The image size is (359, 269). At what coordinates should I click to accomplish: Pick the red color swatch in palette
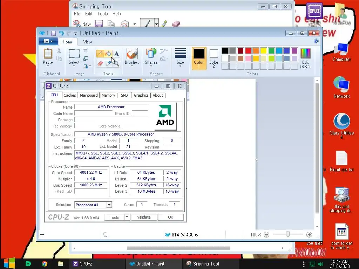(x=248, y=50)
